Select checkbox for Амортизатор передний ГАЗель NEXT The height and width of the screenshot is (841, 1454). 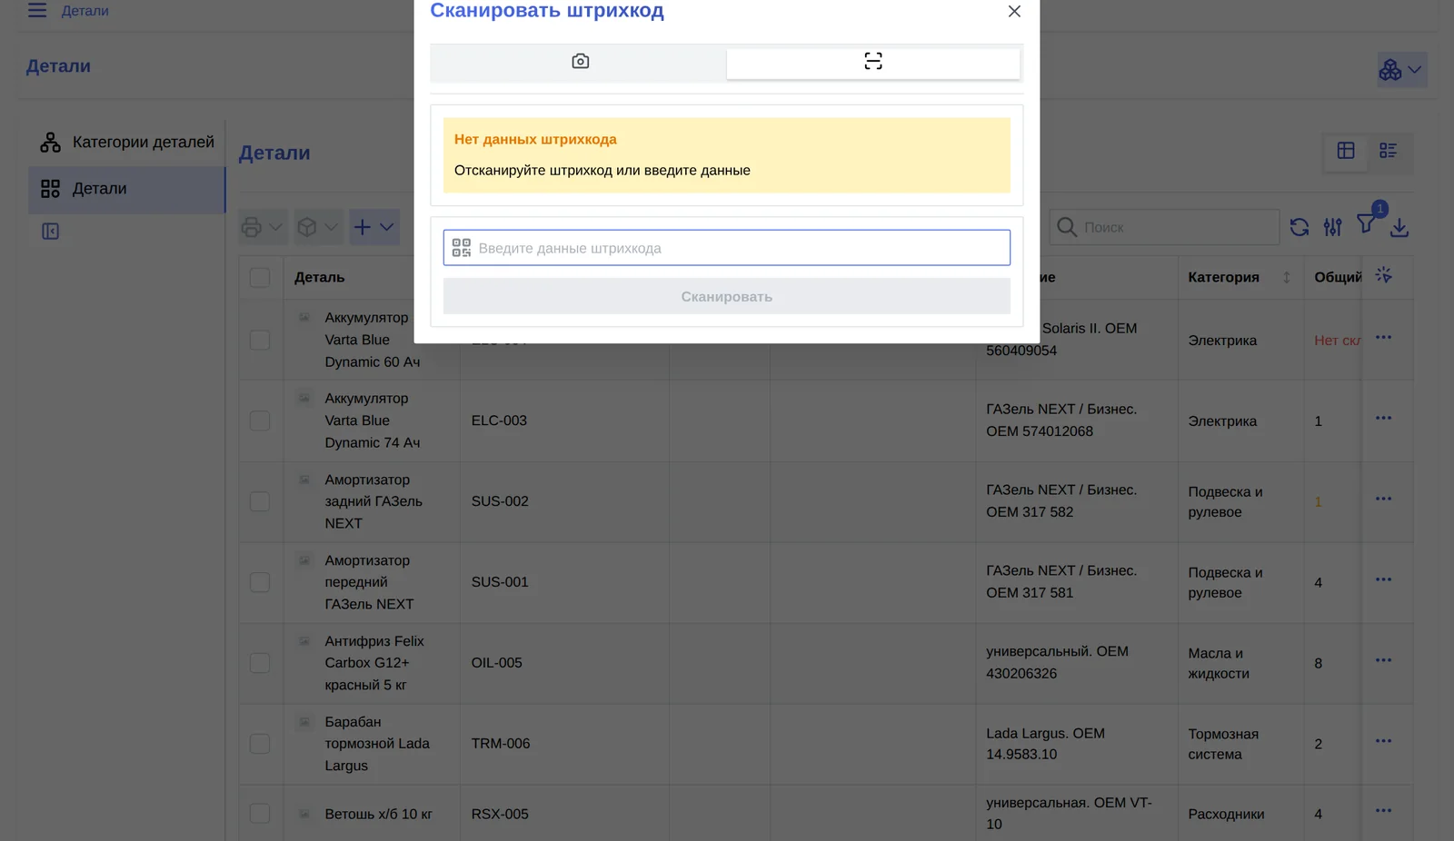pyautogui.click(x=260, y=582)
